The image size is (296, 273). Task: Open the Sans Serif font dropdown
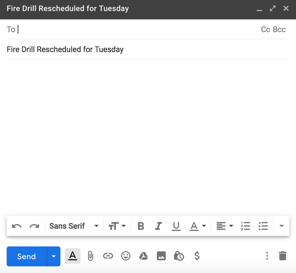(74, 226)
